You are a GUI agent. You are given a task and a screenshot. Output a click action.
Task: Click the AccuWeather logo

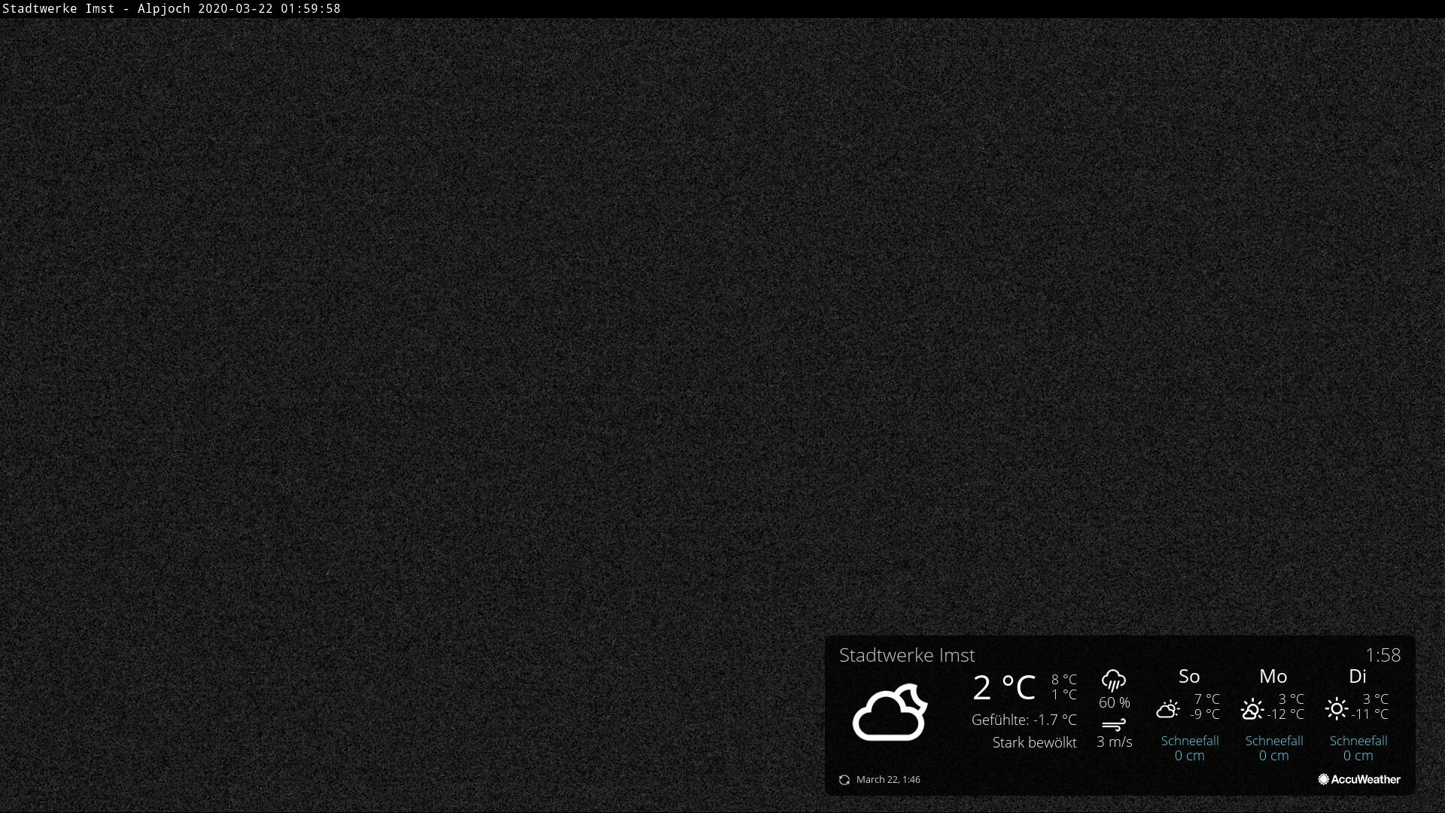(x=1359, y=779)
